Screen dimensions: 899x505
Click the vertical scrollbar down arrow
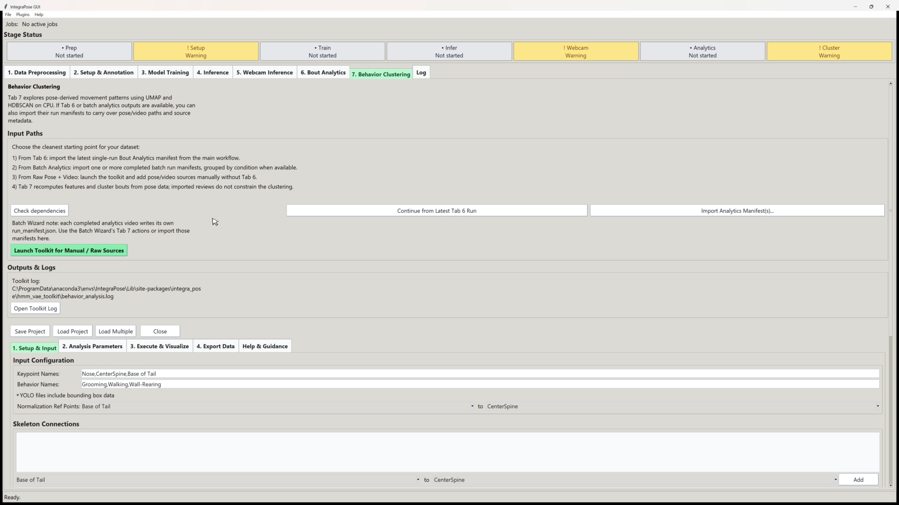[x=891, y=485]
